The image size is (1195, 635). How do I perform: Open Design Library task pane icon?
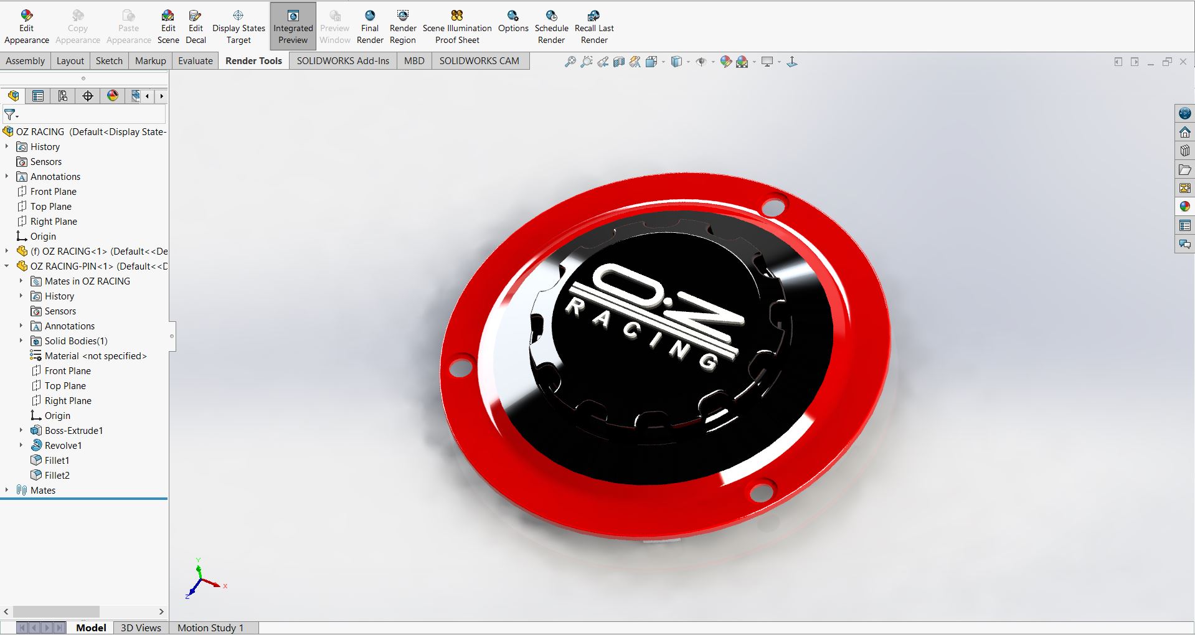(x=1184, y=151)
